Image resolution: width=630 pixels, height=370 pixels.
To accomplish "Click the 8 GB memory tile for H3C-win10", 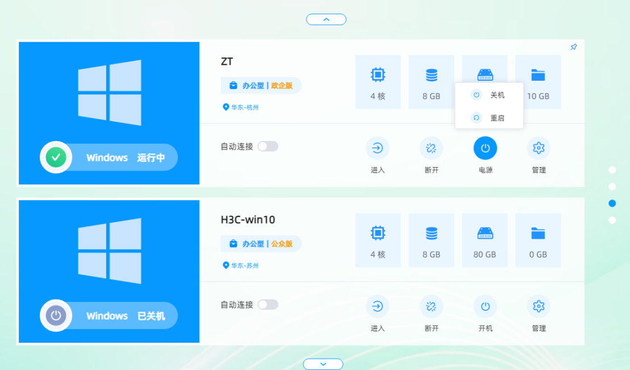I will (431, 240).
